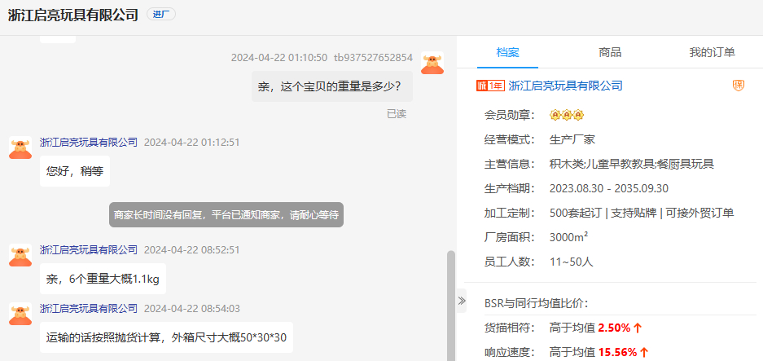Click my avatar beside tb937527652854 message
Screen dimensions: 763x361
tap(432, 63)
